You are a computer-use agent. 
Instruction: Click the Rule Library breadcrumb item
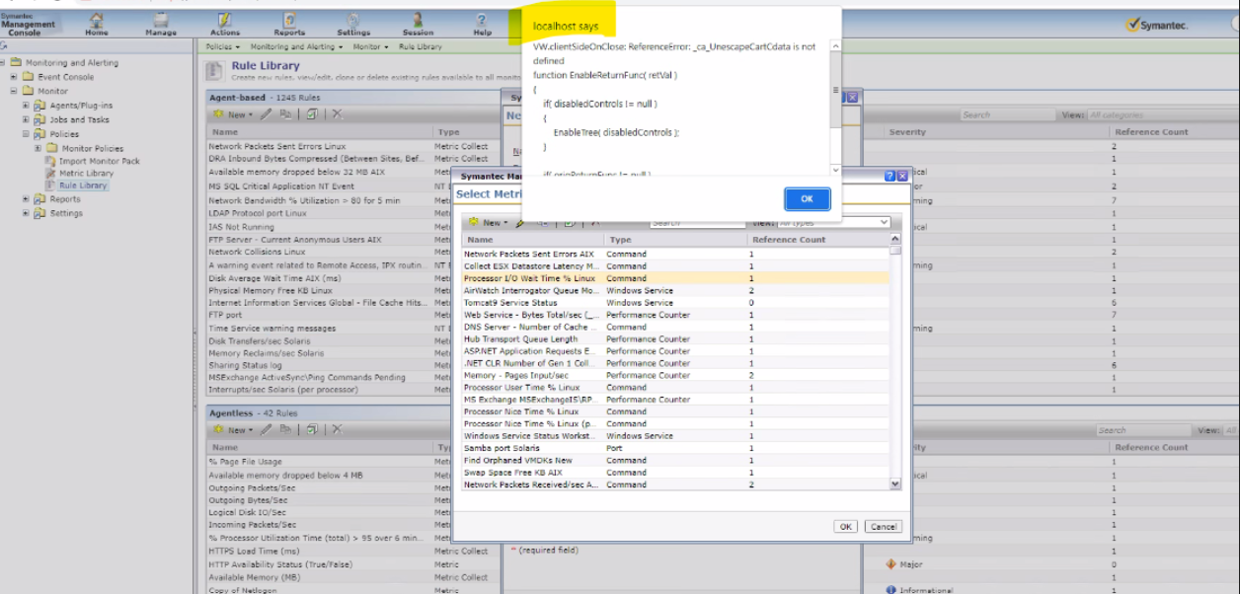(x=421, y=46)
